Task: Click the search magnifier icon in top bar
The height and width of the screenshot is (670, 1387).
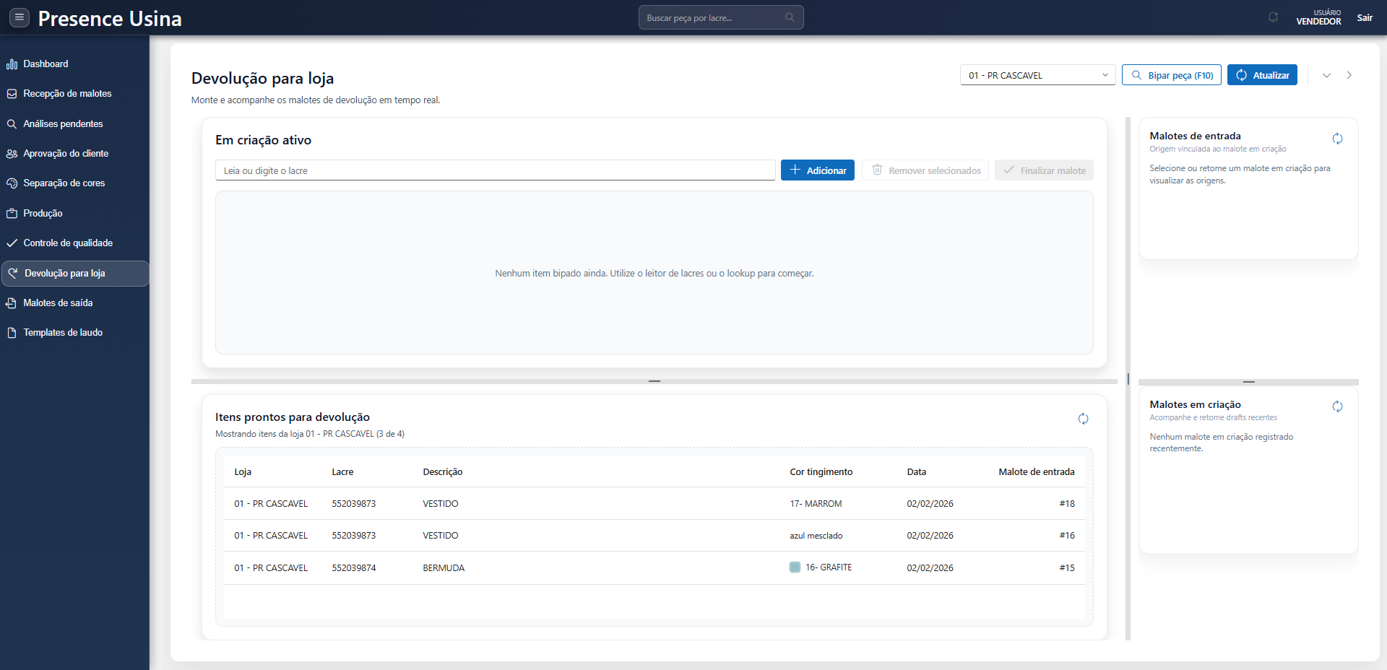Action: (790, 17)
